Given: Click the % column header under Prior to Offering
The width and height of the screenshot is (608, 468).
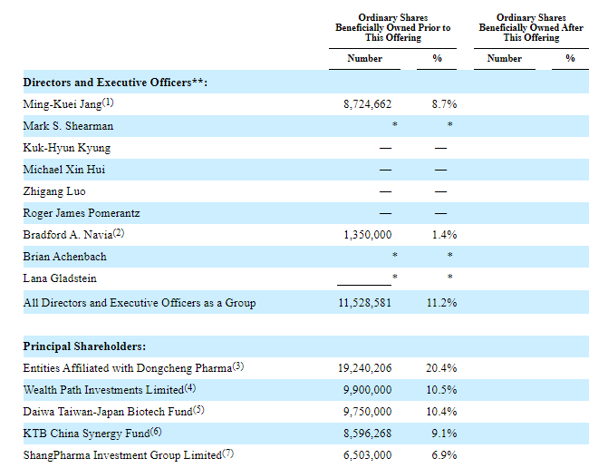Looking at the screenshot, I should click(x=437, y=58).
